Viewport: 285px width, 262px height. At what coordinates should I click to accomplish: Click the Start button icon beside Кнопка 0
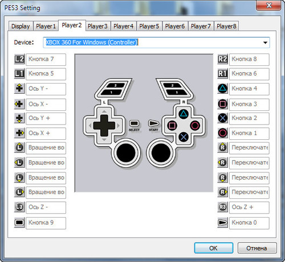click(223, 222)
